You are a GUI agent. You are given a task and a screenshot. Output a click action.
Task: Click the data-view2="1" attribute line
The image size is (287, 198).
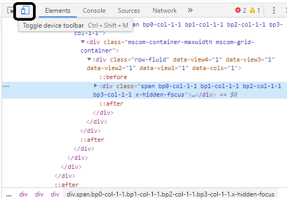pos(111,68)
